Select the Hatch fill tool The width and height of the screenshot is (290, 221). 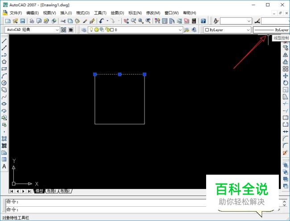[x=4, y=139]
